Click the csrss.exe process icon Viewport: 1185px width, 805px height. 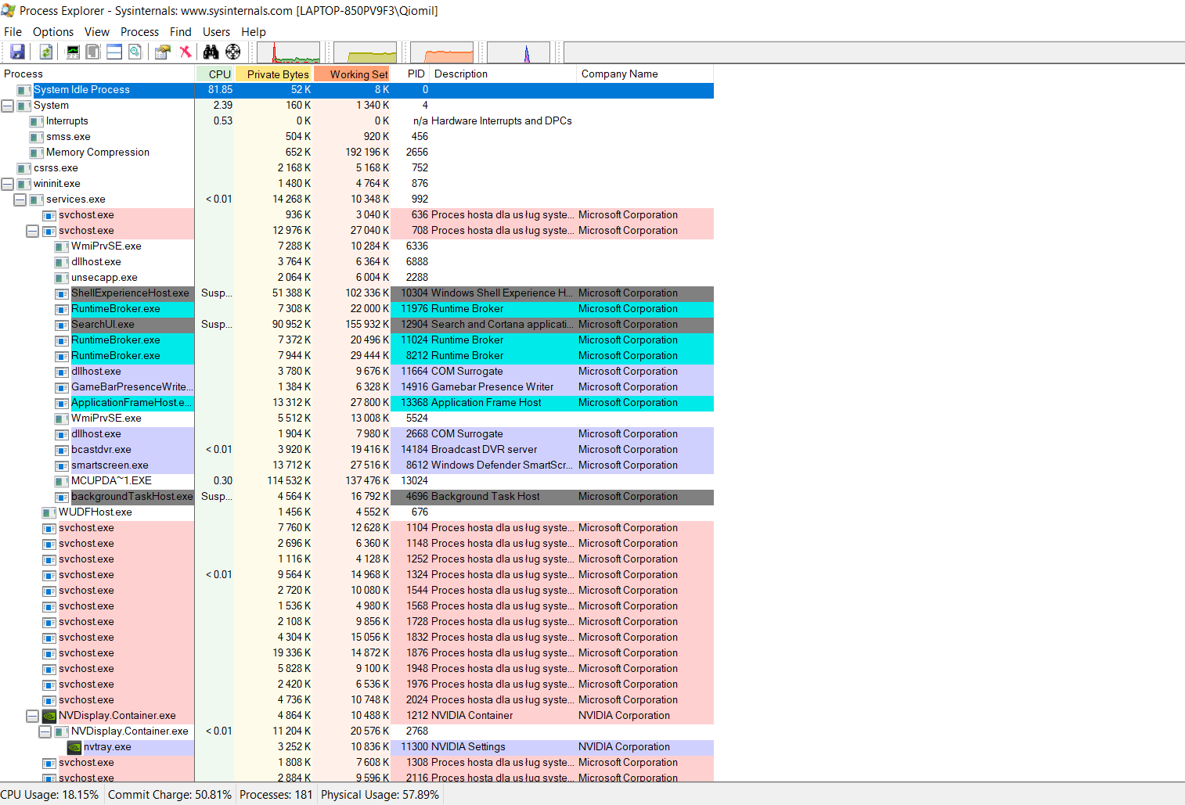[x=24, y=168]
